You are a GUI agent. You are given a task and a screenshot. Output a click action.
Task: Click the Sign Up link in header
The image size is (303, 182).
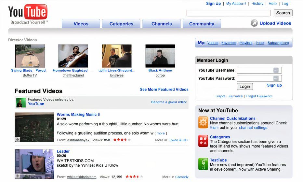[x=213, y=4]
